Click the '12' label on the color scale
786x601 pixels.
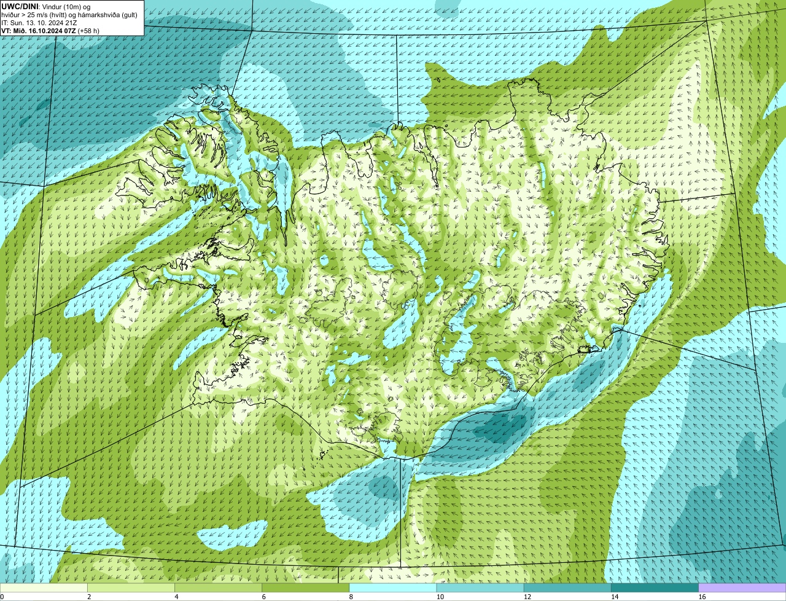527,597
